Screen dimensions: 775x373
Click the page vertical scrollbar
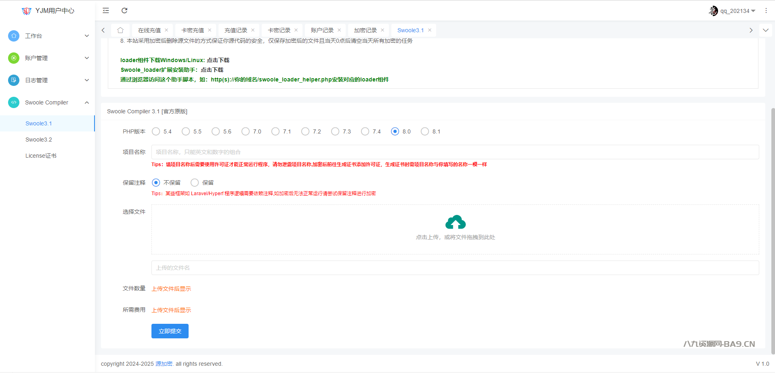point(773,230)
